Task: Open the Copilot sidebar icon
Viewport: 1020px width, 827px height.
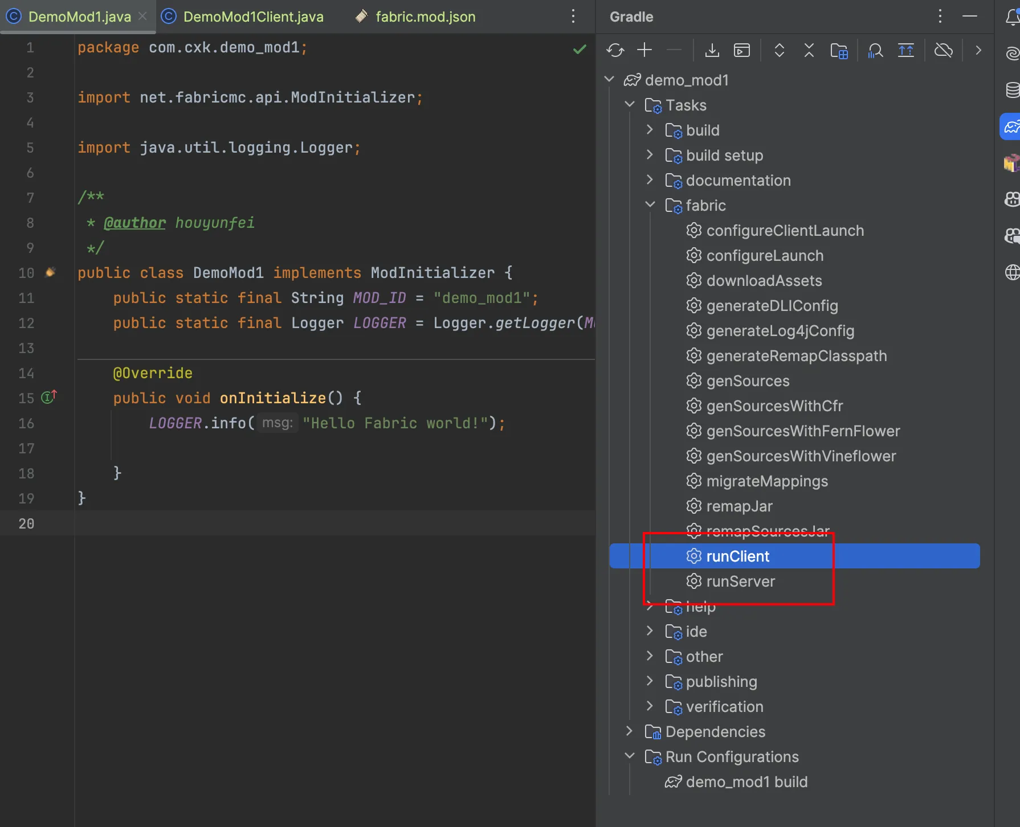Action: [1012, 199]
